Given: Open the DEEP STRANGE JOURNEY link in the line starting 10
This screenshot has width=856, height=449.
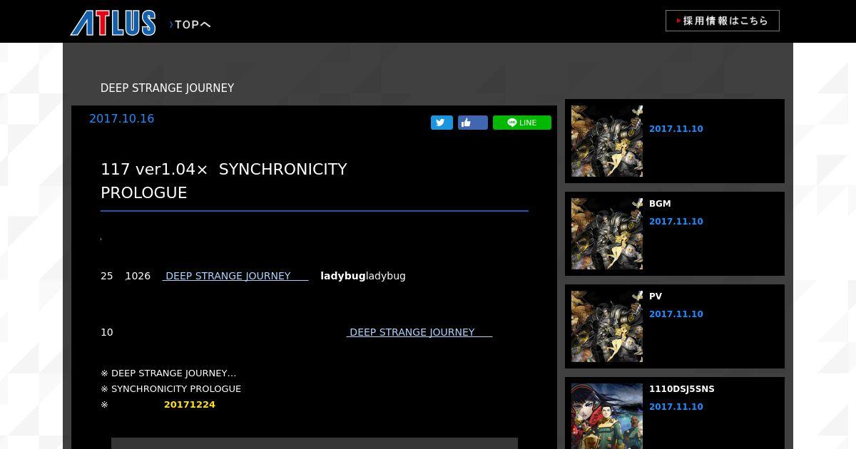Looking at the screenshot, I should coord(419,332).
